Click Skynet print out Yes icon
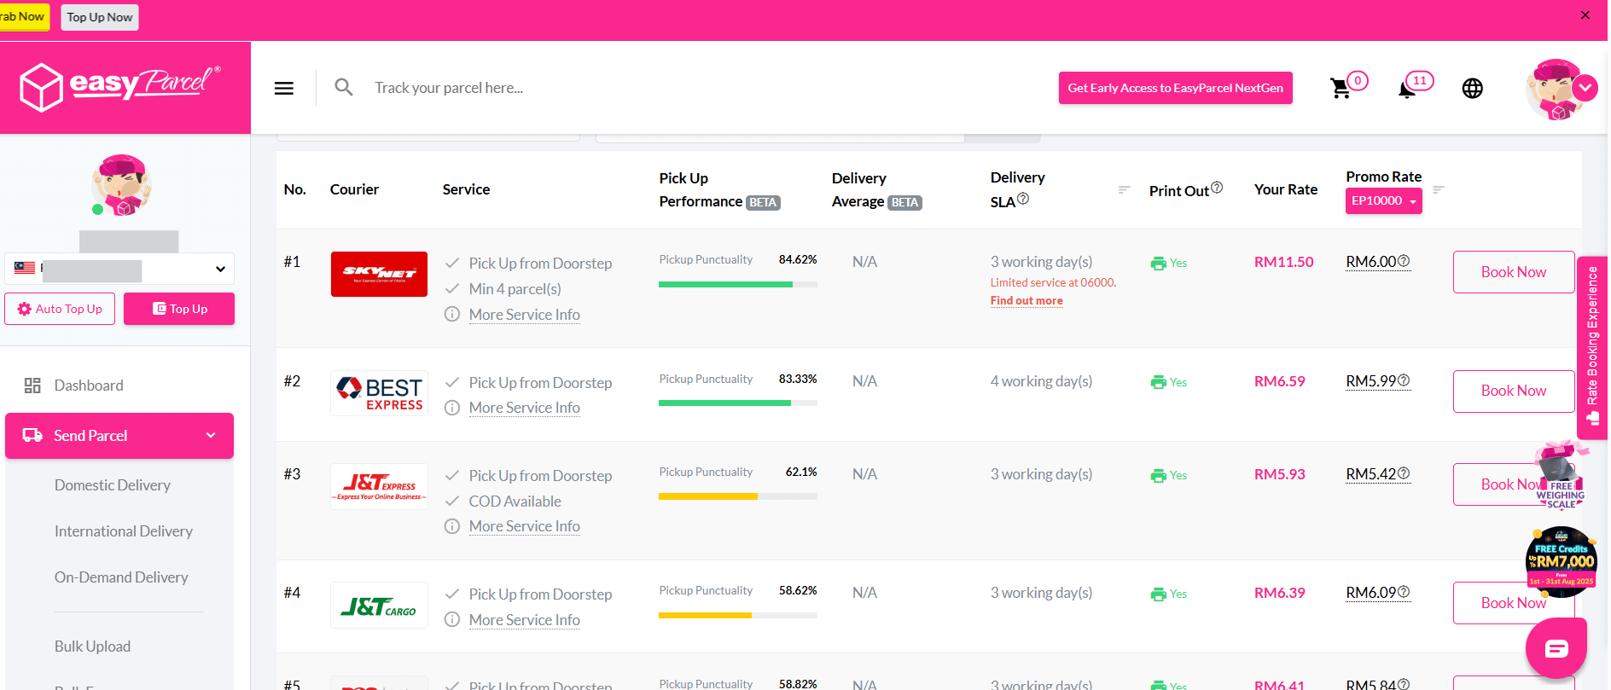The image size is (1611, 690). [1159, 264]
